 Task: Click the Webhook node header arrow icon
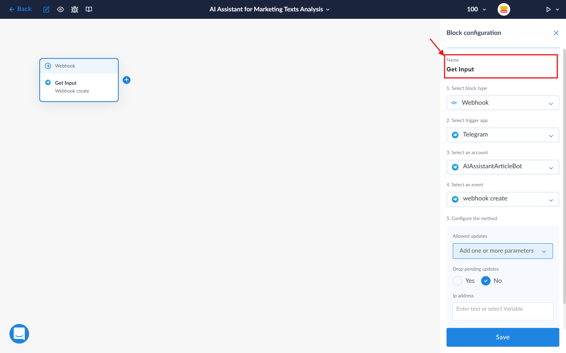[x=48, y=66]
